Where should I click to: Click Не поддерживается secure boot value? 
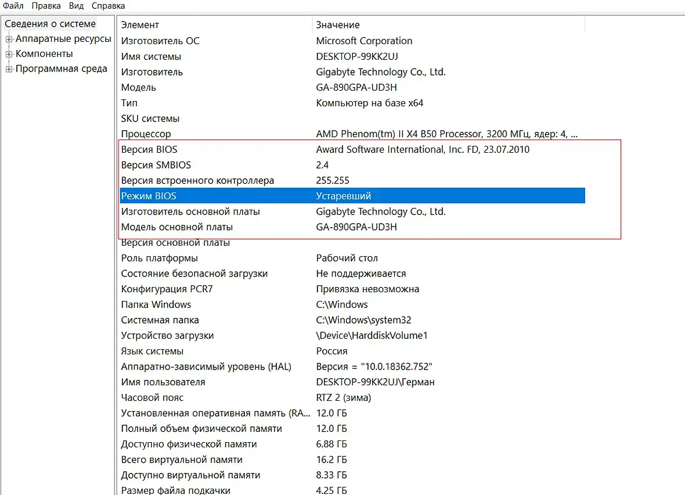click(361, 274)
